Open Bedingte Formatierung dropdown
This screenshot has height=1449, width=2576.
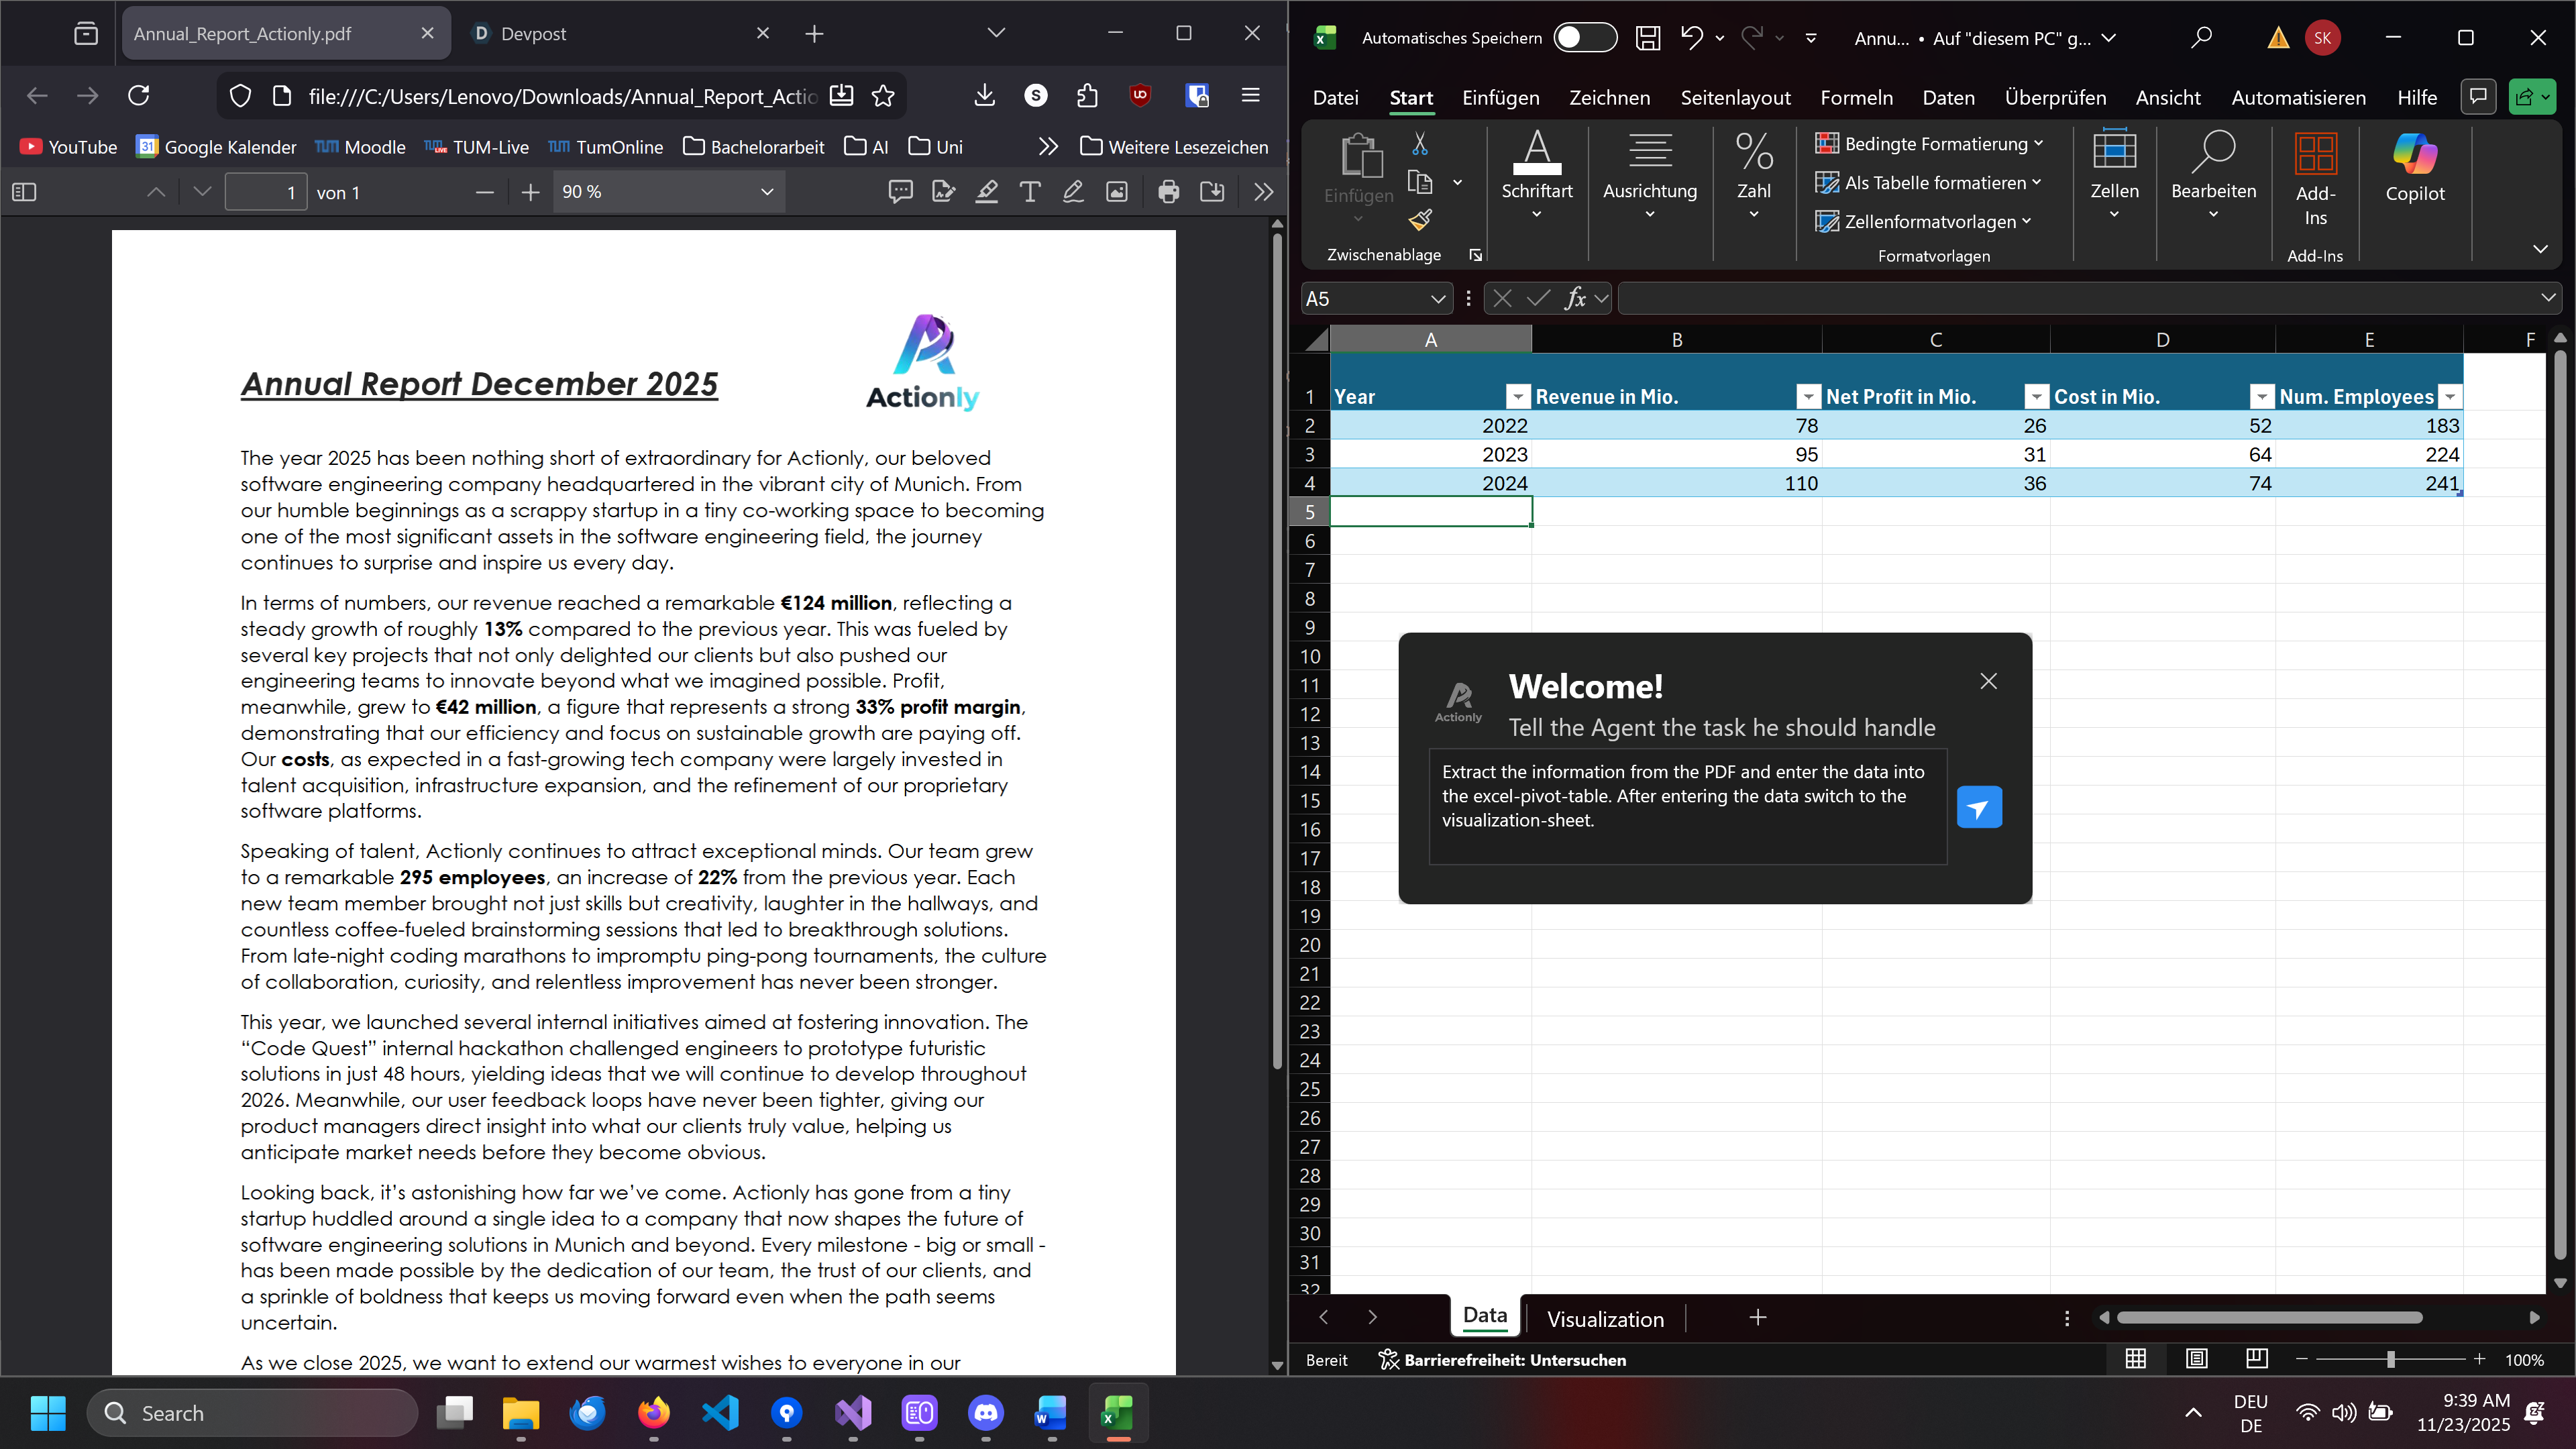point(1929,144)
